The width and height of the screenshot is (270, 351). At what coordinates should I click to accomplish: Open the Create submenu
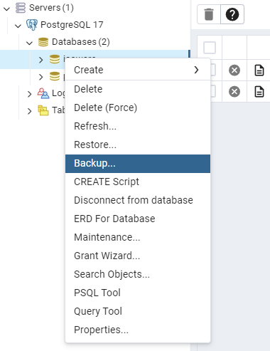click(138, 70)
